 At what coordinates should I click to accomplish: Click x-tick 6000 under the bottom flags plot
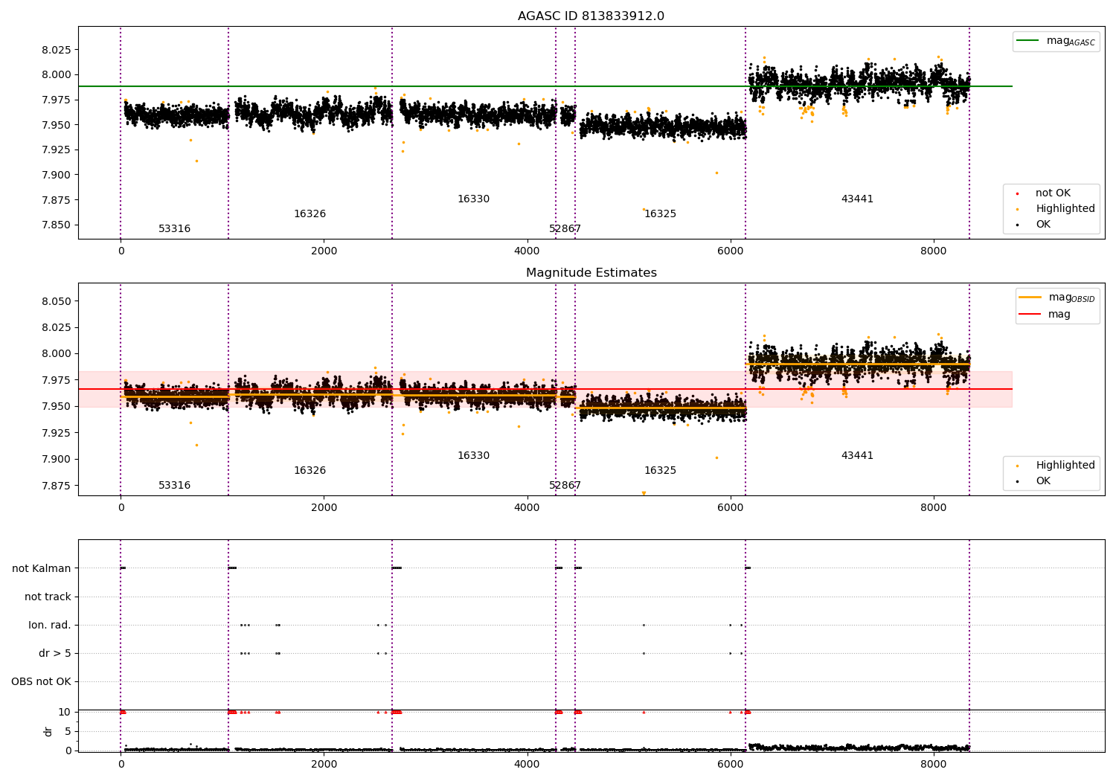pyautogui.click(x=731, y=763)
